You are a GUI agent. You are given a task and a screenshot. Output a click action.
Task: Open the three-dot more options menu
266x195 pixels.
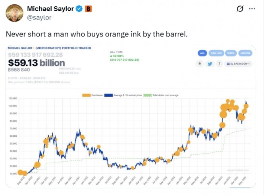click(x=252, y=9)
